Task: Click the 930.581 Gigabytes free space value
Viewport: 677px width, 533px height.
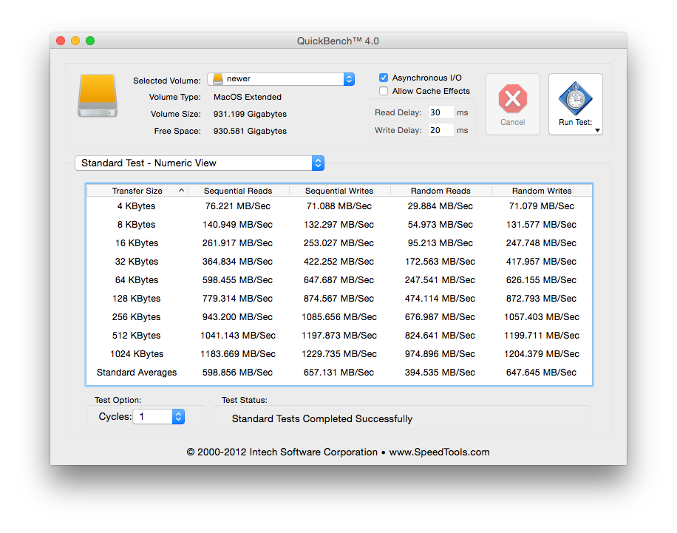Action: [250, 131]
